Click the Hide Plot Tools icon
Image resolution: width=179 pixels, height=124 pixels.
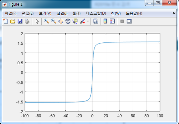(x=122, y=21)
